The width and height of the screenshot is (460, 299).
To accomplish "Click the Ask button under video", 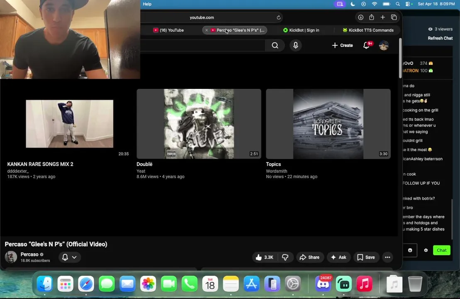I will coord(338,257).
